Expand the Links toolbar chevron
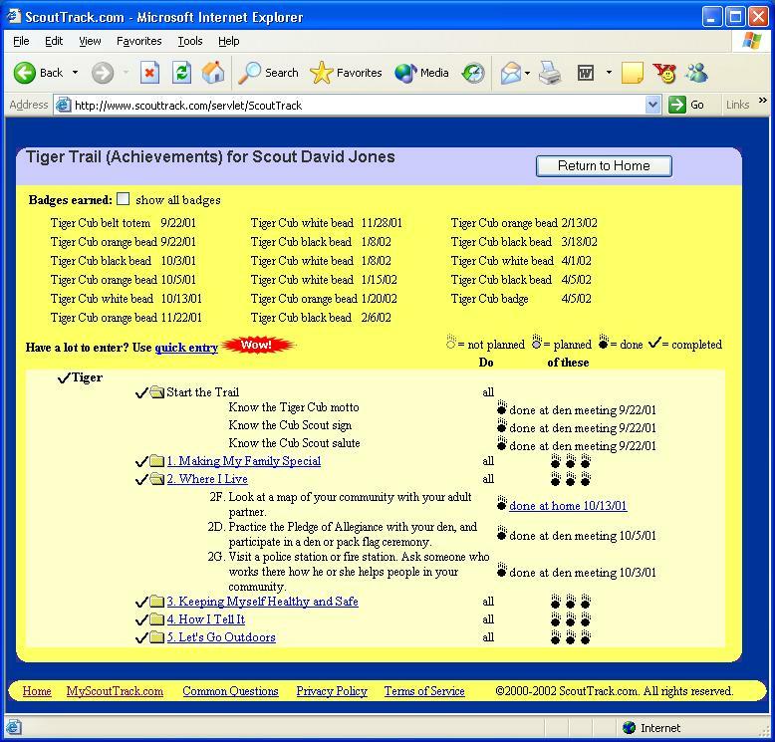This screenshot has width=775, height=742. coord(763,101)
